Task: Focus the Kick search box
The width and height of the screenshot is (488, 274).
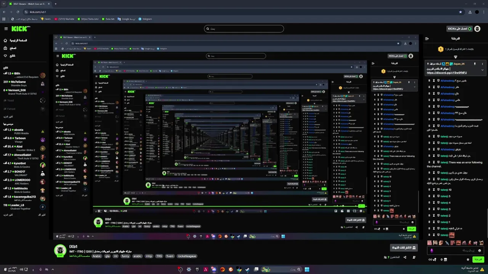Action: tap(244, 29)
